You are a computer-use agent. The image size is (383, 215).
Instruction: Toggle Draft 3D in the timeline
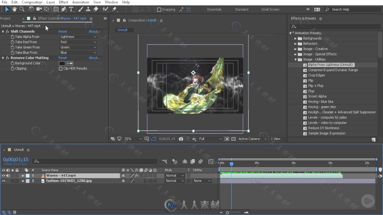pyautogui.click(x=175, y=162)
